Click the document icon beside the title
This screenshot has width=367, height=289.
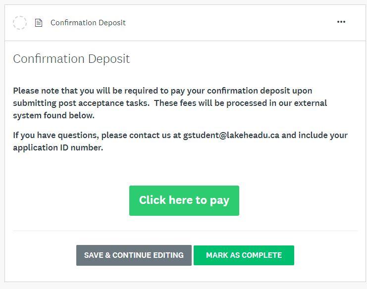39,23
